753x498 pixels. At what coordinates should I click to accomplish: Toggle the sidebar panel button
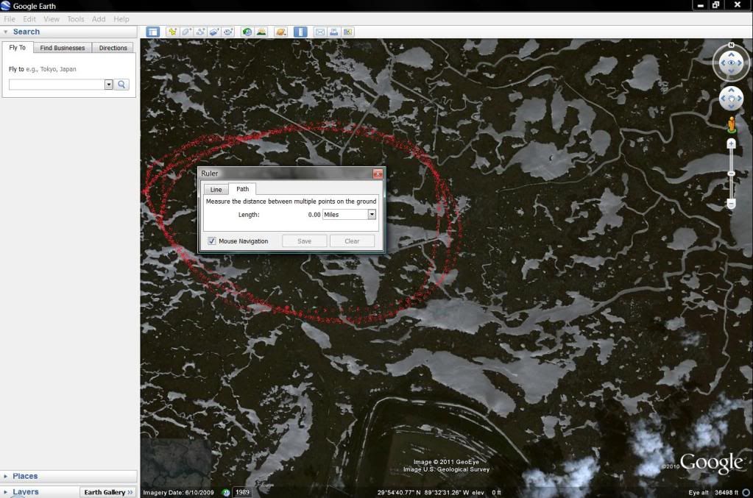pos(152,32)
